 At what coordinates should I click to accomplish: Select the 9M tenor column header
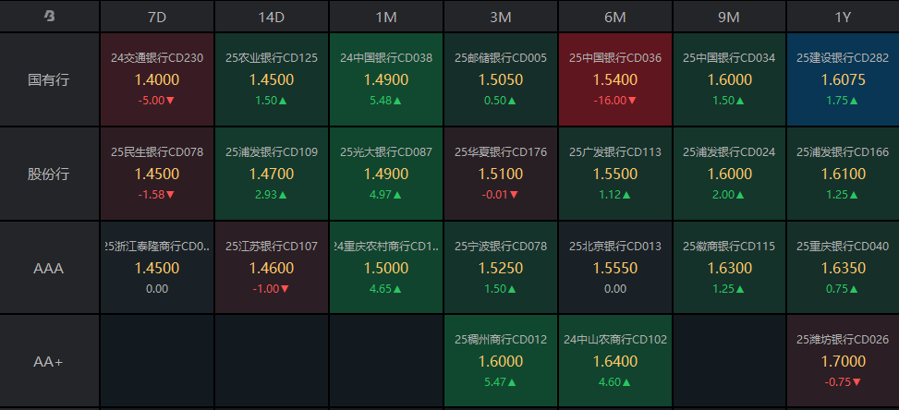[x=729, y=17]
